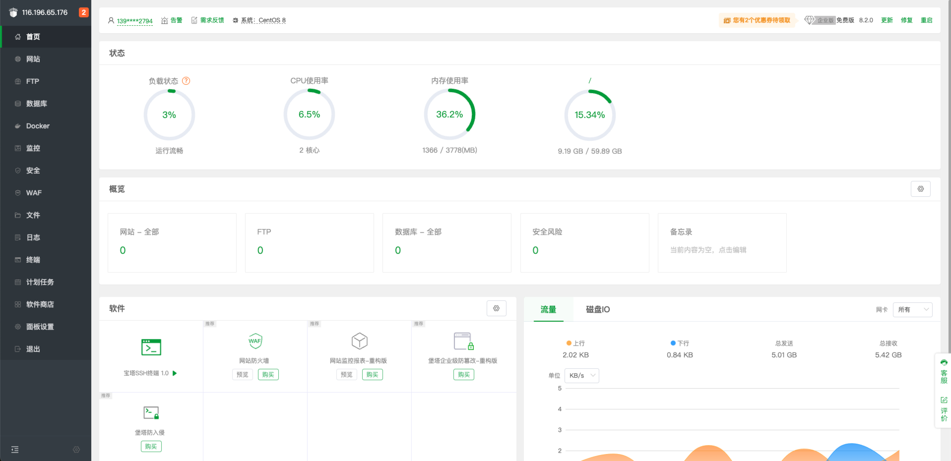951x461 pixels.
Task: Click 购买 button under 网站防火墙
Action: (x=268, y=375)
